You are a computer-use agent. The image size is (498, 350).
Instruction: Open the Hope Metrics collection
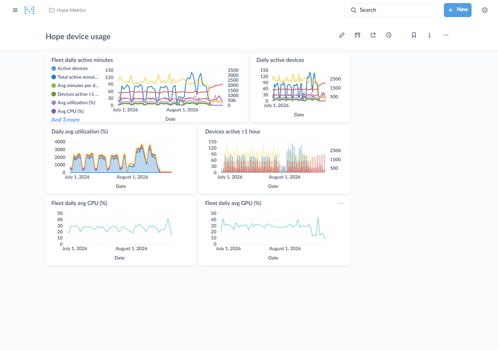(x=67, y=10)
